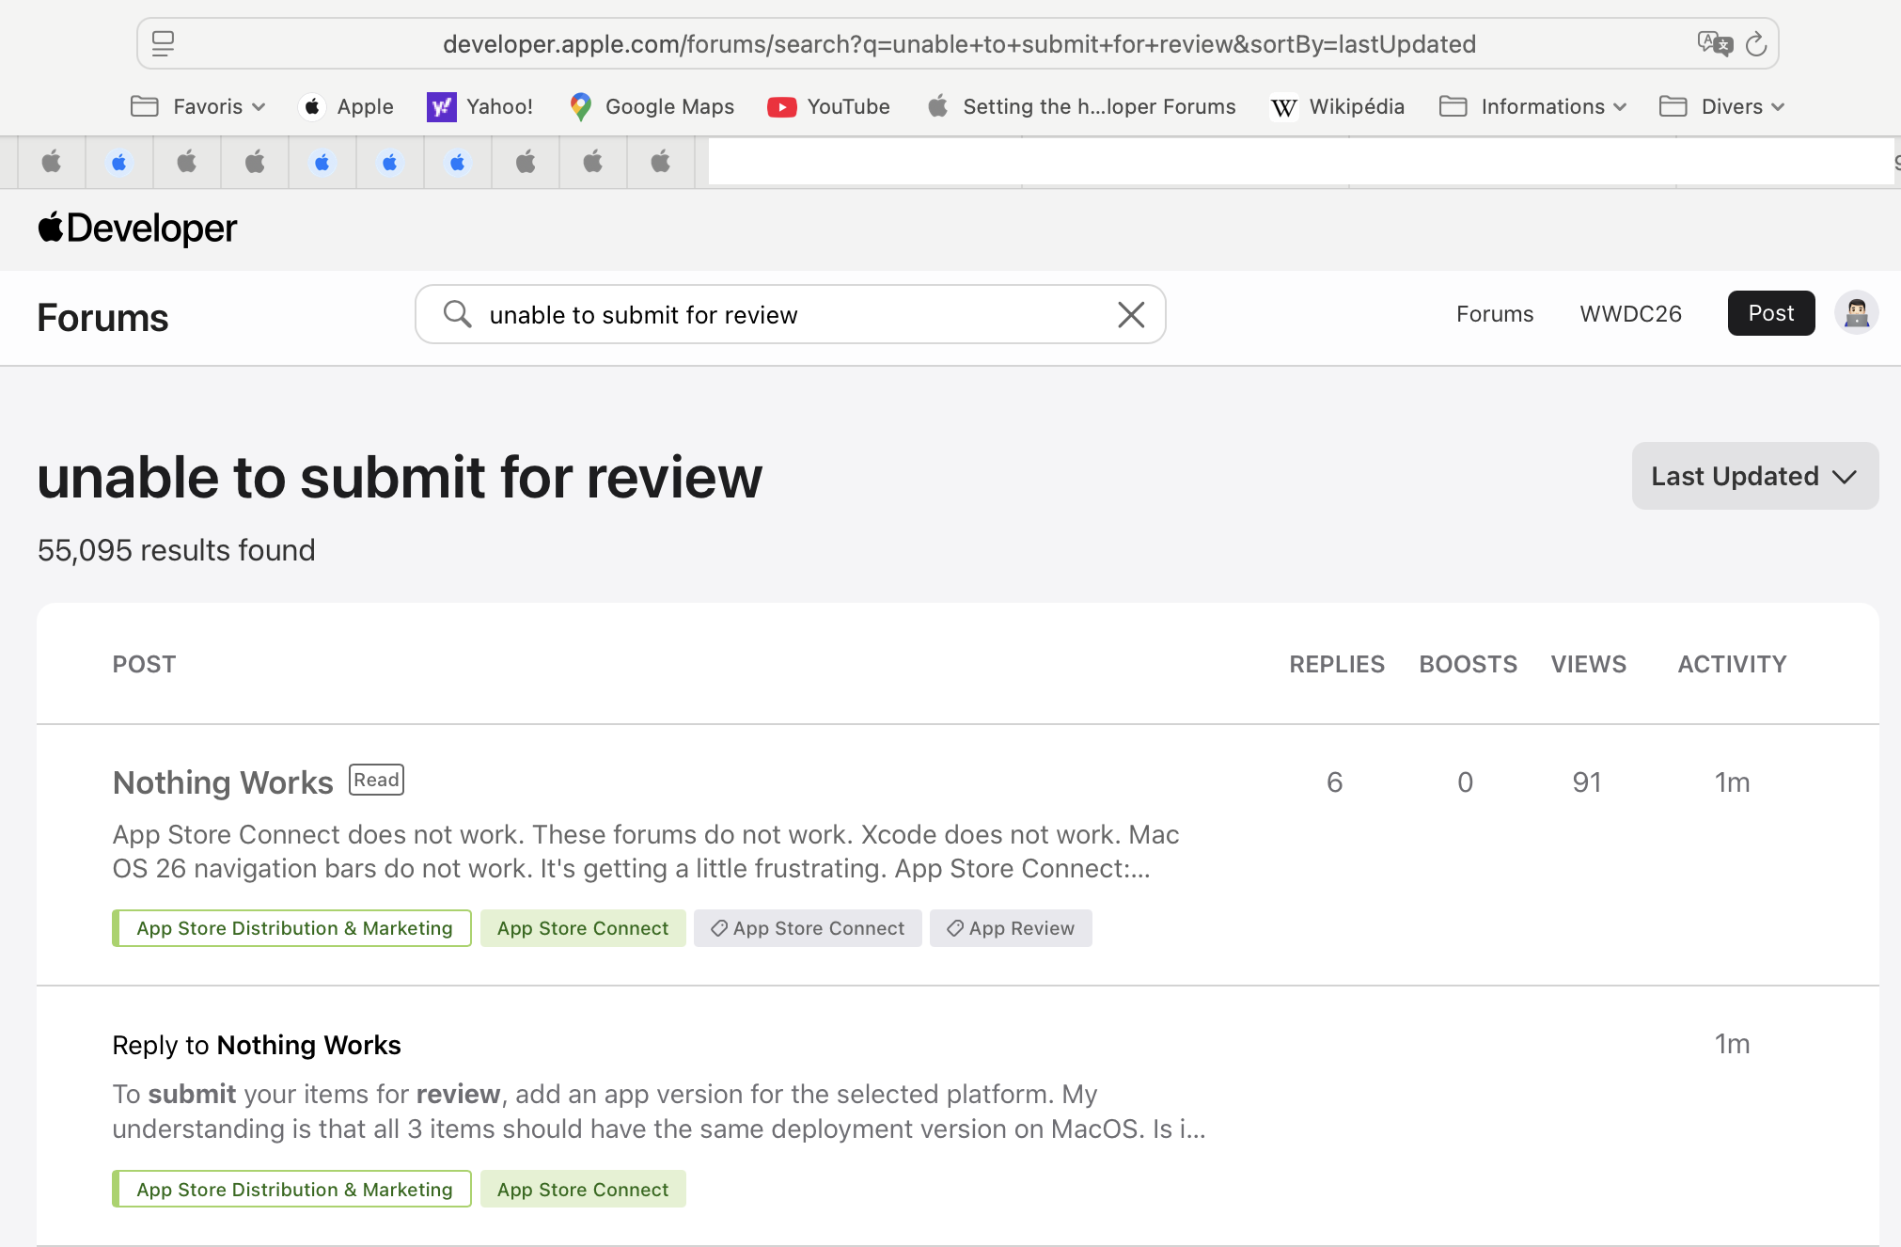1901x1247 pixels.
Task: Open the Yahoo! bookmark
Action: coord(479,106)
